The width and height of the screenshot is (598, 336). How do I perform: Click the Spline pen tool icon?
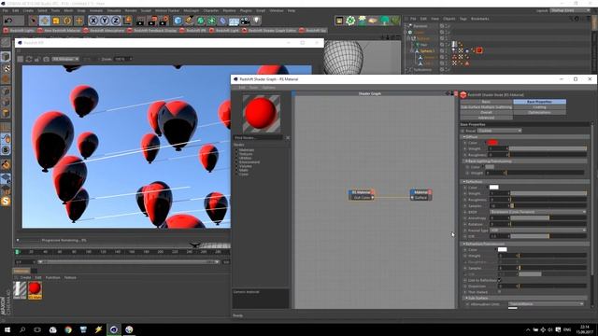coord(189,21)
